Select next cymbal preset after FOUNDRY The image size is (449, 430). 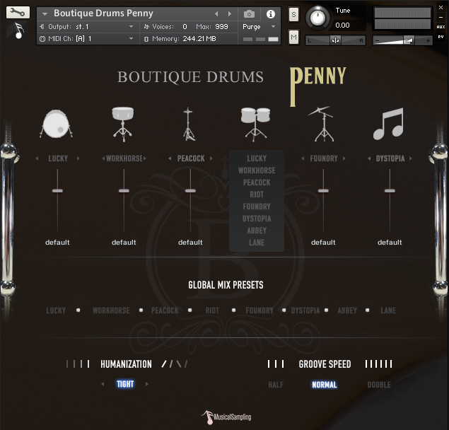pyautogui.click(x=344, y=158)
